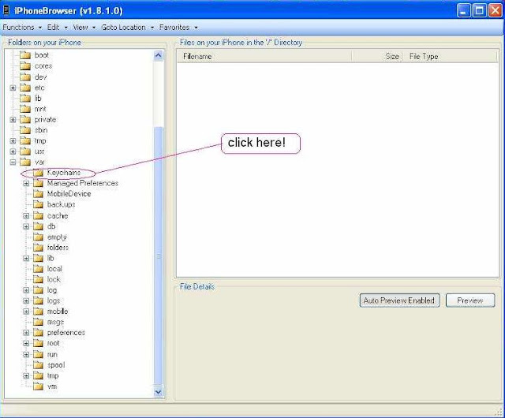Expand the root folder node
The width and height of the screenshot is (505, 418).
click(26, 343)
